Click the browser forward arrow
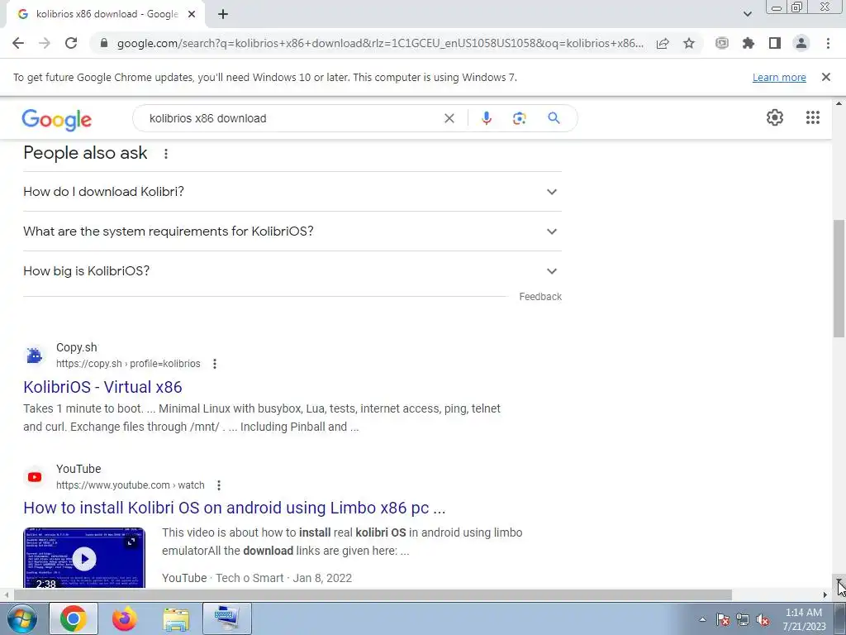 [45, 43]
